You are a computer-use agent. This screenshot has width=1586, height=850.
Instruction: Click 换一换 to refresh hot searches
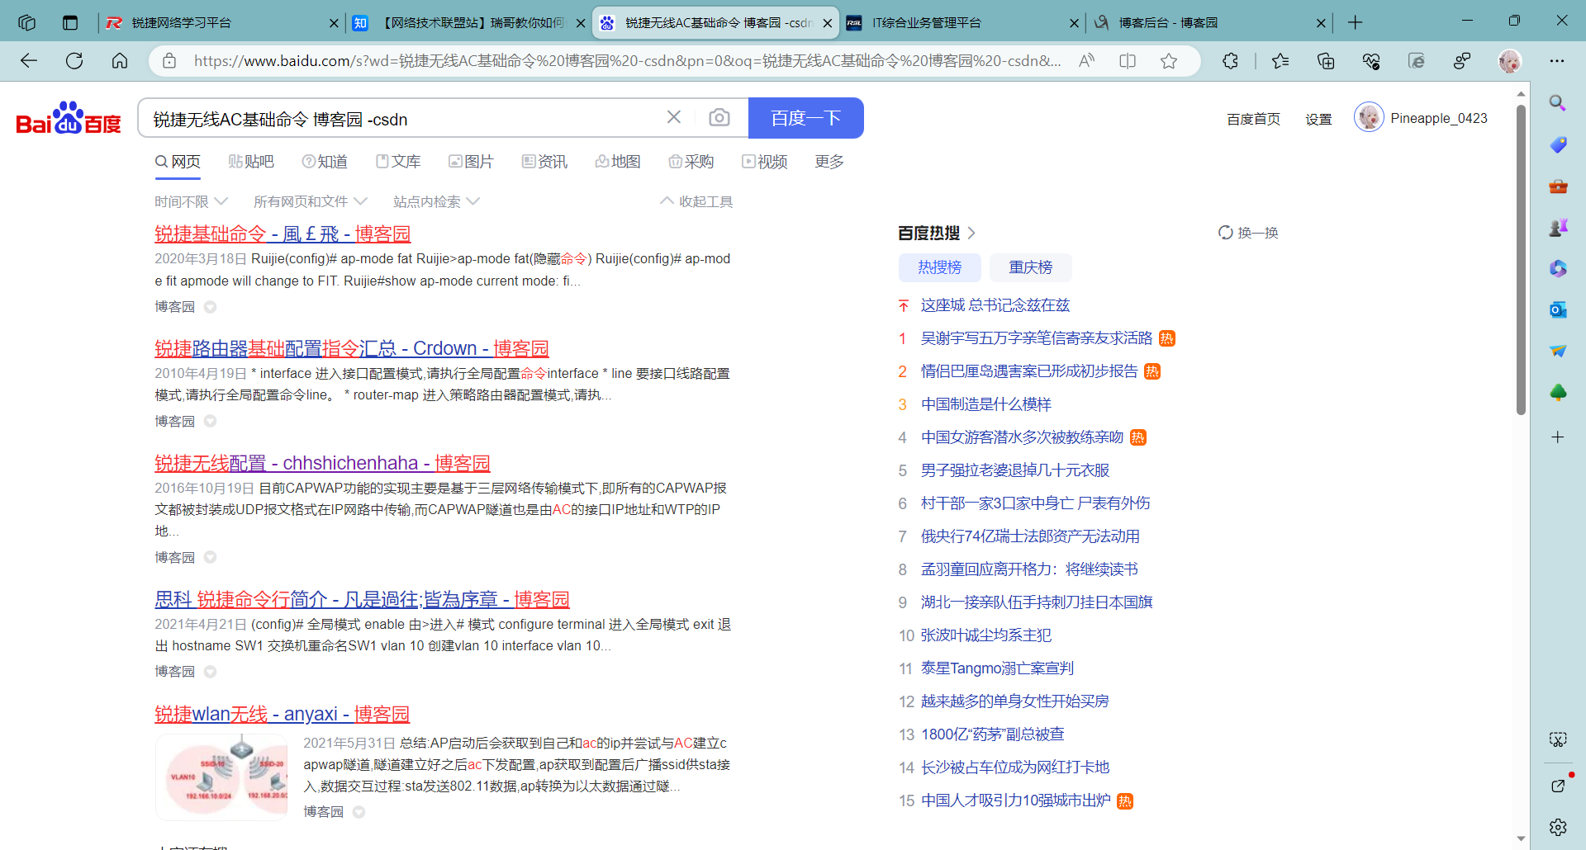[x=1248, y=233]
